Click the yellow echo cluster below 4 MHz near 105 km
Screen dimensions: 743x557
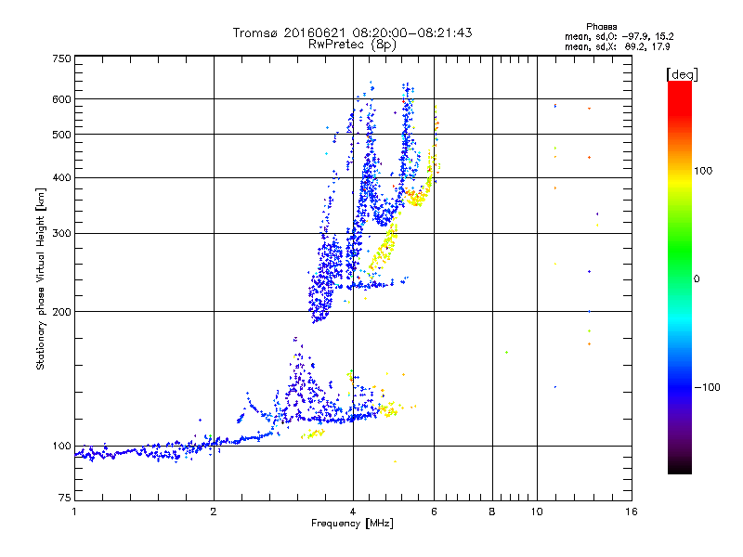click(x=313, y=434)
